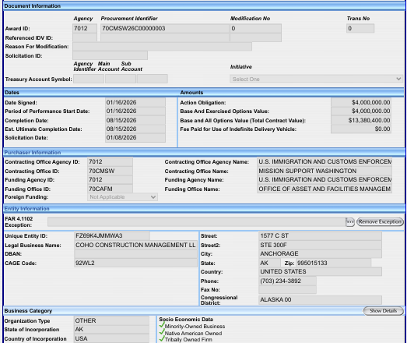Click the City field ANCHORAGE
The width and height of the screenshot is (407, 343).
tap(321, 254)
